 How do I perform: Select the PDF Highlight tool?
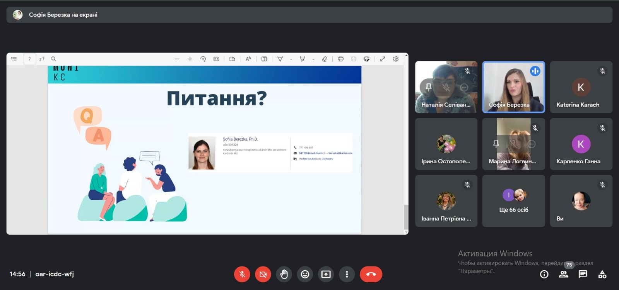click(303, 59)
